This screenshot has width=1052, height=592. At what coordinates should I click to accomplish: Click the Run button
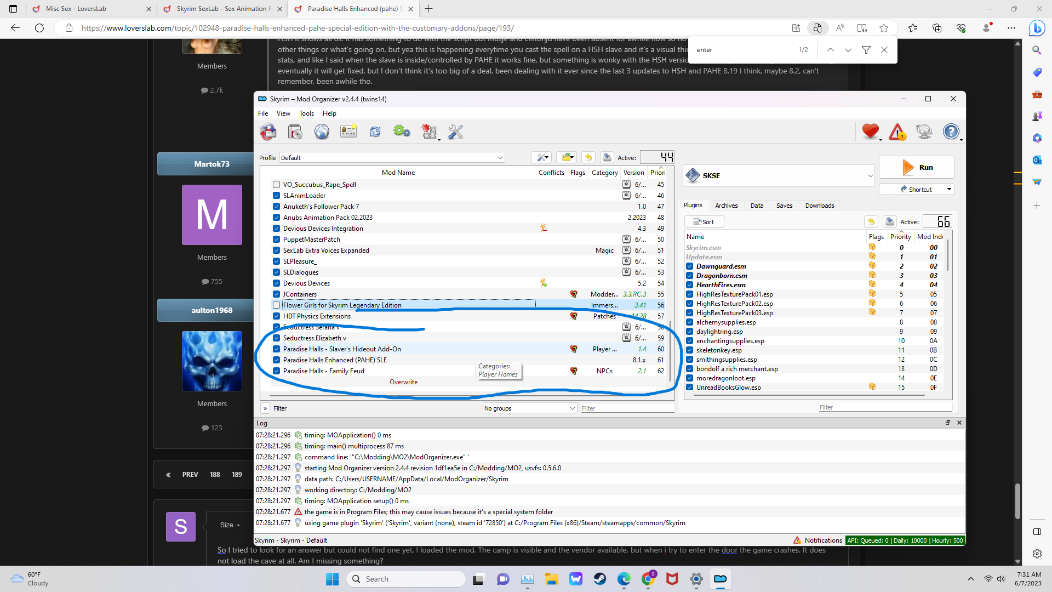pyautogui.click(x=917, y=167)
